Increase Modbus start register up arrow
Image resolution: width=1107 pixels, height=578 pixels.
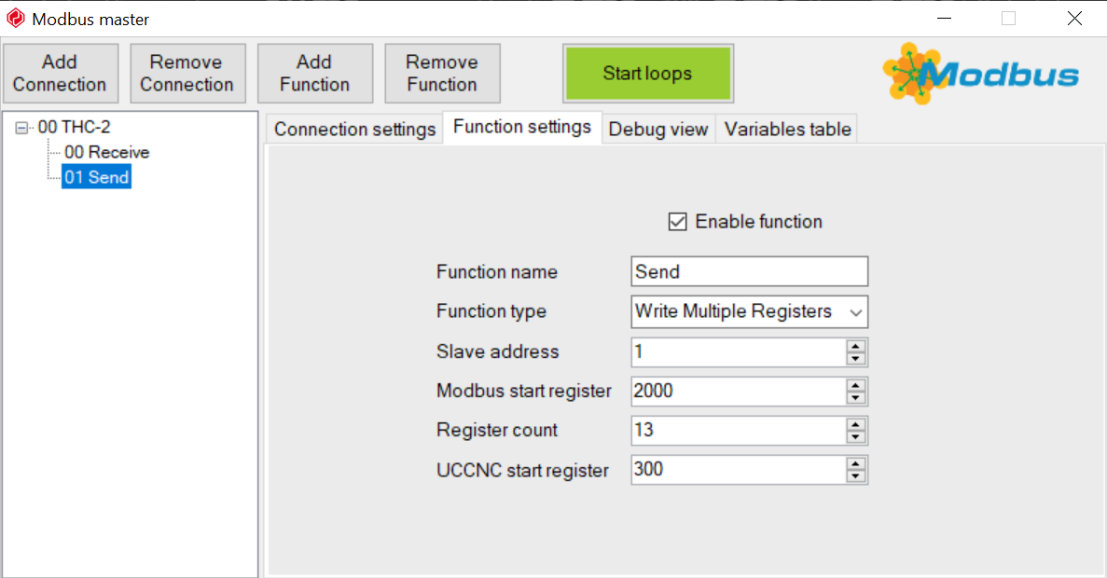click(x=856, y=385)
